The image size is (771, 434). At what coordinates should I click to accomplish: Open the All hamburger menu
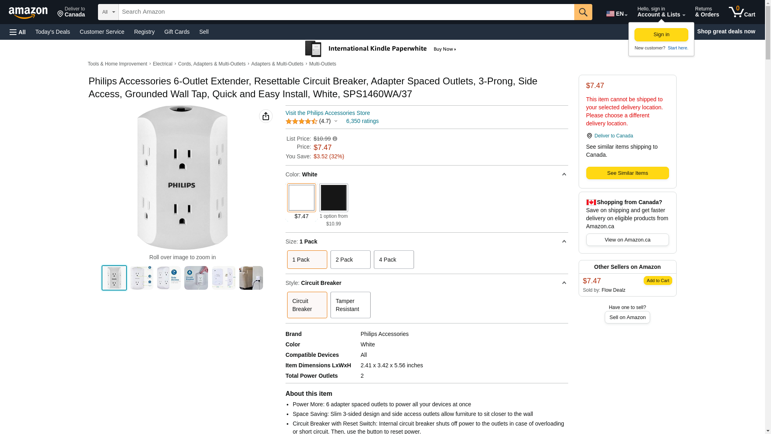tap(18, 32)
